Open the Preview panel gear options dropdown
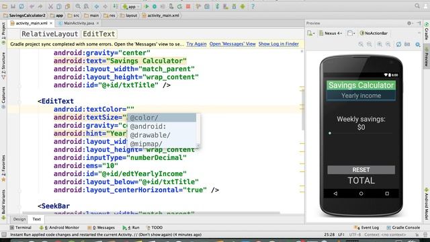This screenshot has height=242, width=430. [410, 24]
